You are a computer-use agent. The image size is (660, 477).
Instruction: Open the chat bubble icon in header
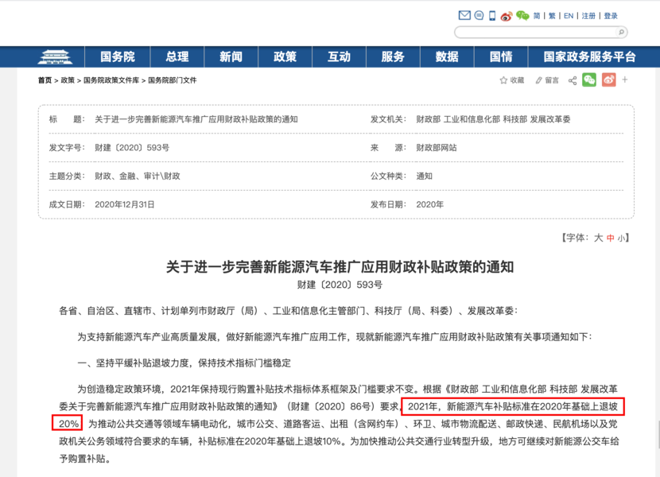click(x=479, y=15)
